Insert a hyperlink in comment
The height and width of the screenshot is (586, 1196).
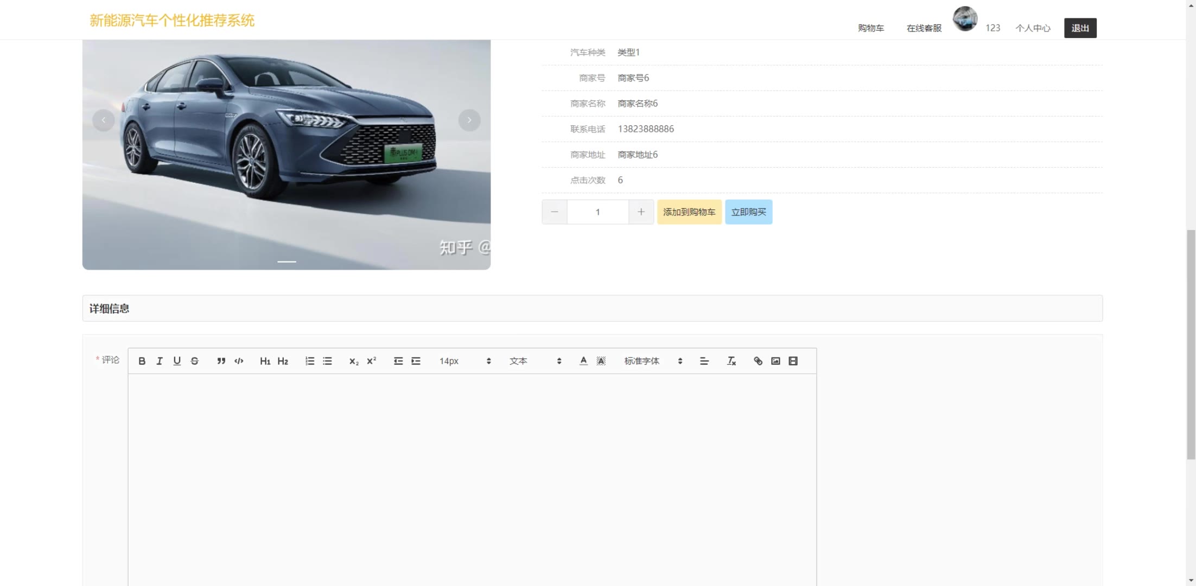click(758, 361)
